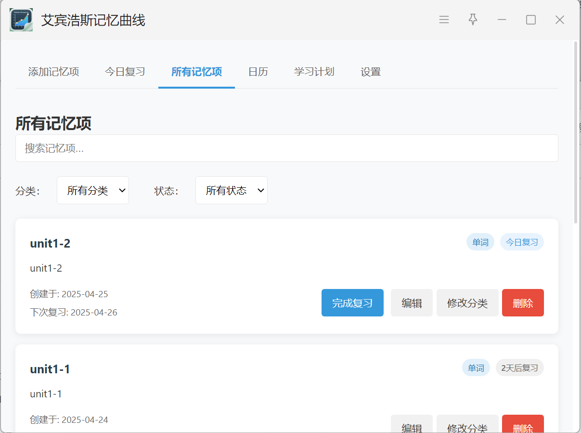Click the Ebbinghaus app logo icon
This screenshot has height=433, width=581.
pyautogui.click(x=21, y=20)
